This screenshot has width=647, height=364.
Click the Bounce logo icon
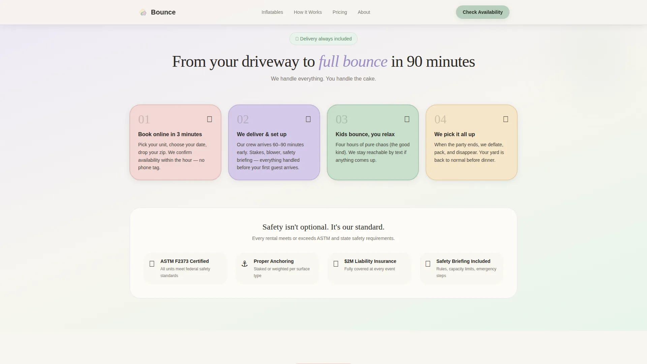(x=143, y=12)
